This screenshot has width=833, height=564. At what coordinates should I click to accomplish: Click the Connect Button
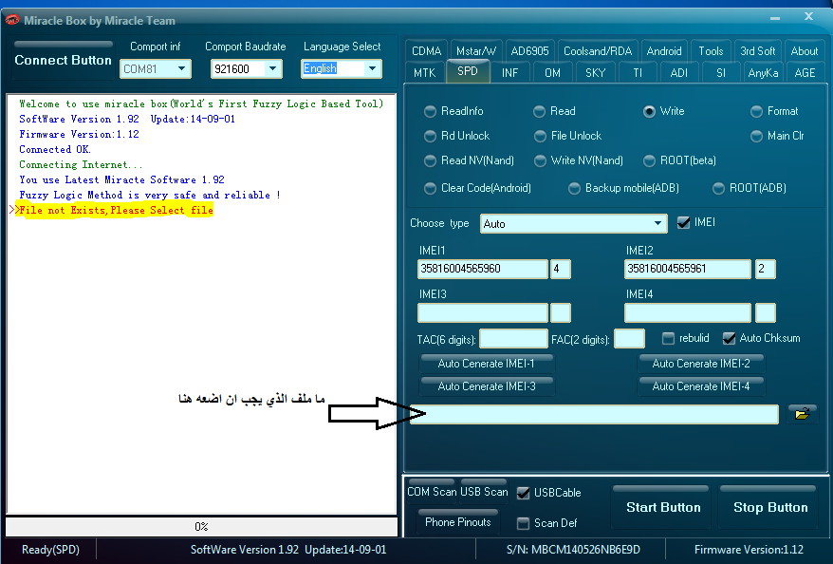coord(64,60)
